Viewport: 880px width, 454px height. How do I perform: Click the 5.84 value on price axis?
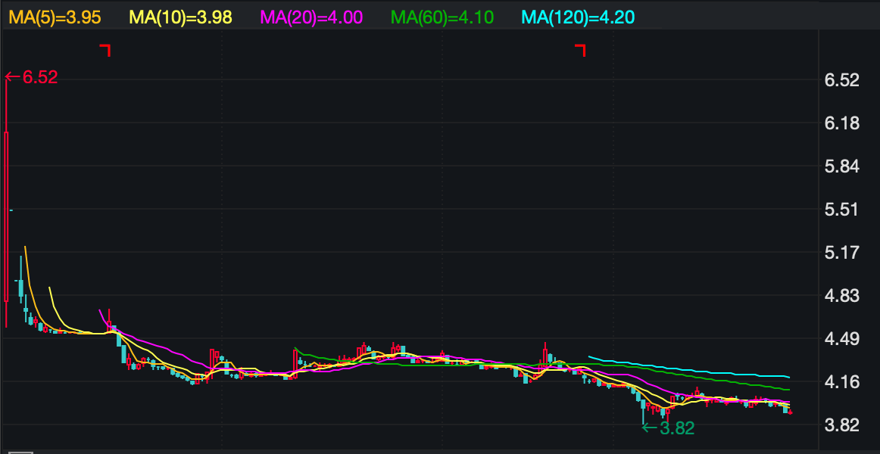coord(841,166)
